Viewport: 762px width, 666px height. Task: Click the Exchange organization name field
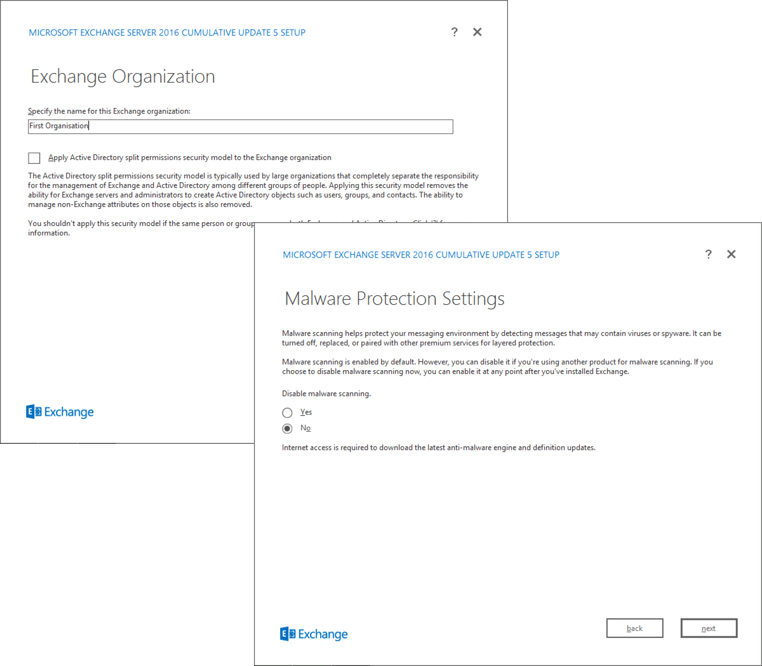[x=241, y=126]
